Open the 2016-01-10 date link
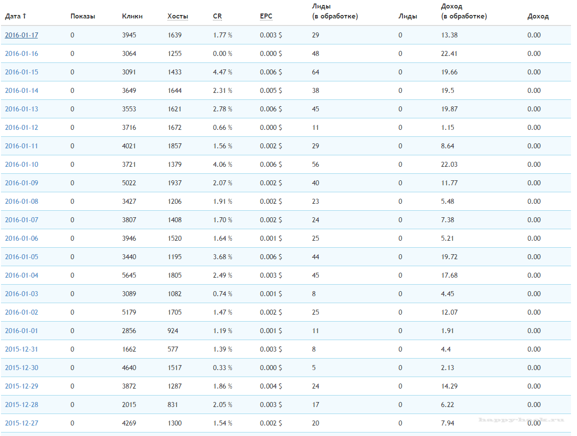 (21, 164)
